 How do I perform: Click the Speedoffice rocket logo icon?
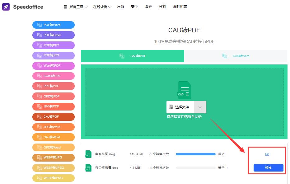click(6, 7)
